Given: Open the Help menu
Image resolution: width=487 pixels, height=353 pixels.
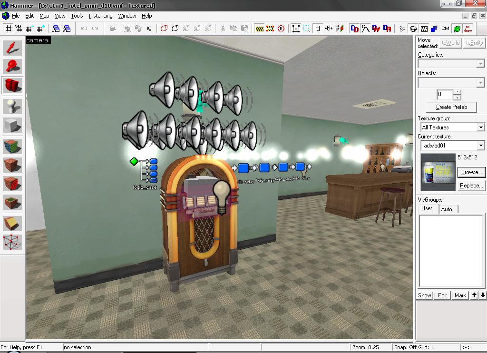Looking at the screenshot, I should tap(146, 16).
